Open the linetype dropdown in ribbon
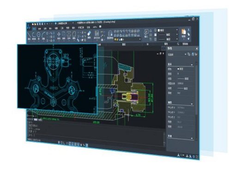241x170 pixels. [x=168, y=35]
